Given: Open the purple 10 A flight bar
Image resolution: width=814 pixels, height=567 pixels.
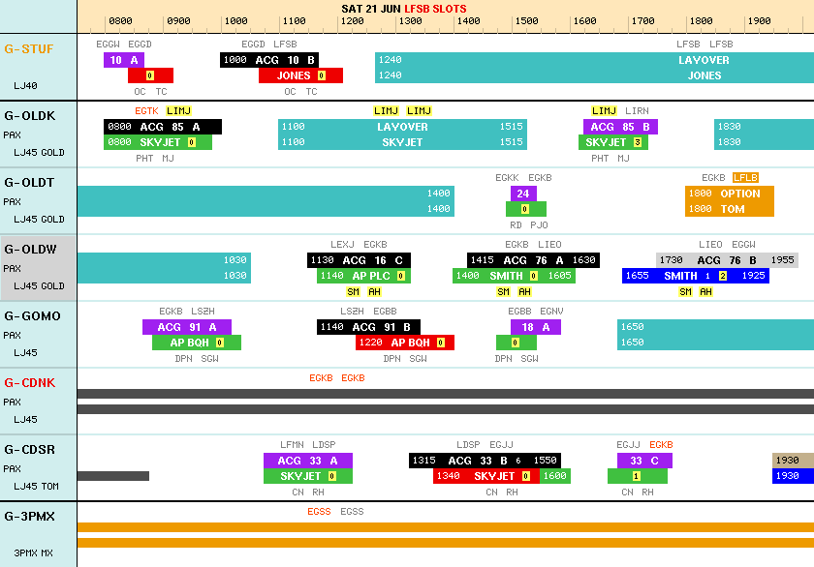Looking at the screenshot, I should (x=124, y=60).
